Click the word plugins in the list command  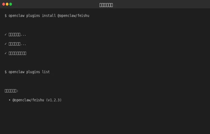pyautogui.click(x=33, y=72)
